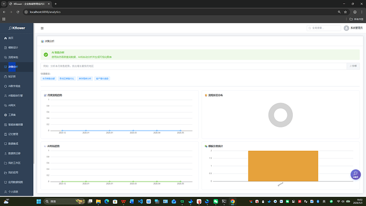Open WeChat from taskbar
The height and width of the screenshot is (206, 366).
[x=216, y=201]
